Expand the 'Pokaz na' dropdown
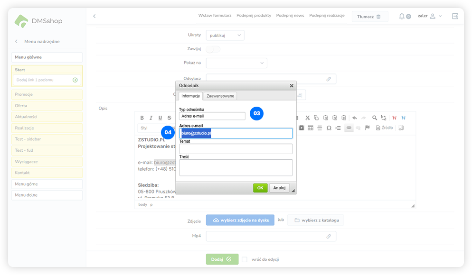Screen dimensions: 472x275 236,63
